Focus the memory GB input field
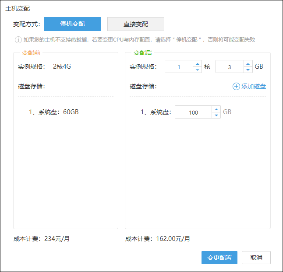Viewport: 283px width, 272px height. tap(230, 67)
